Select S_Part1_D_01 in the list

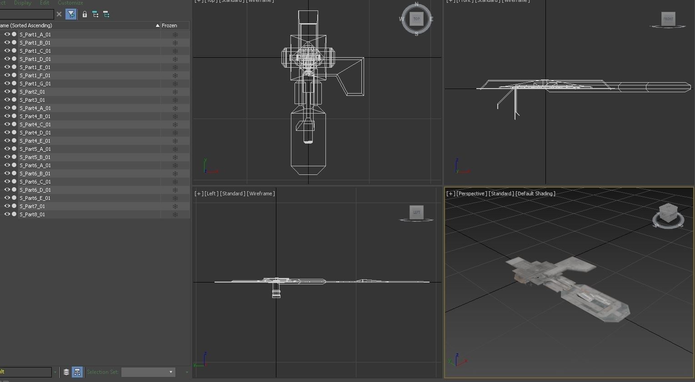[35, 59]
